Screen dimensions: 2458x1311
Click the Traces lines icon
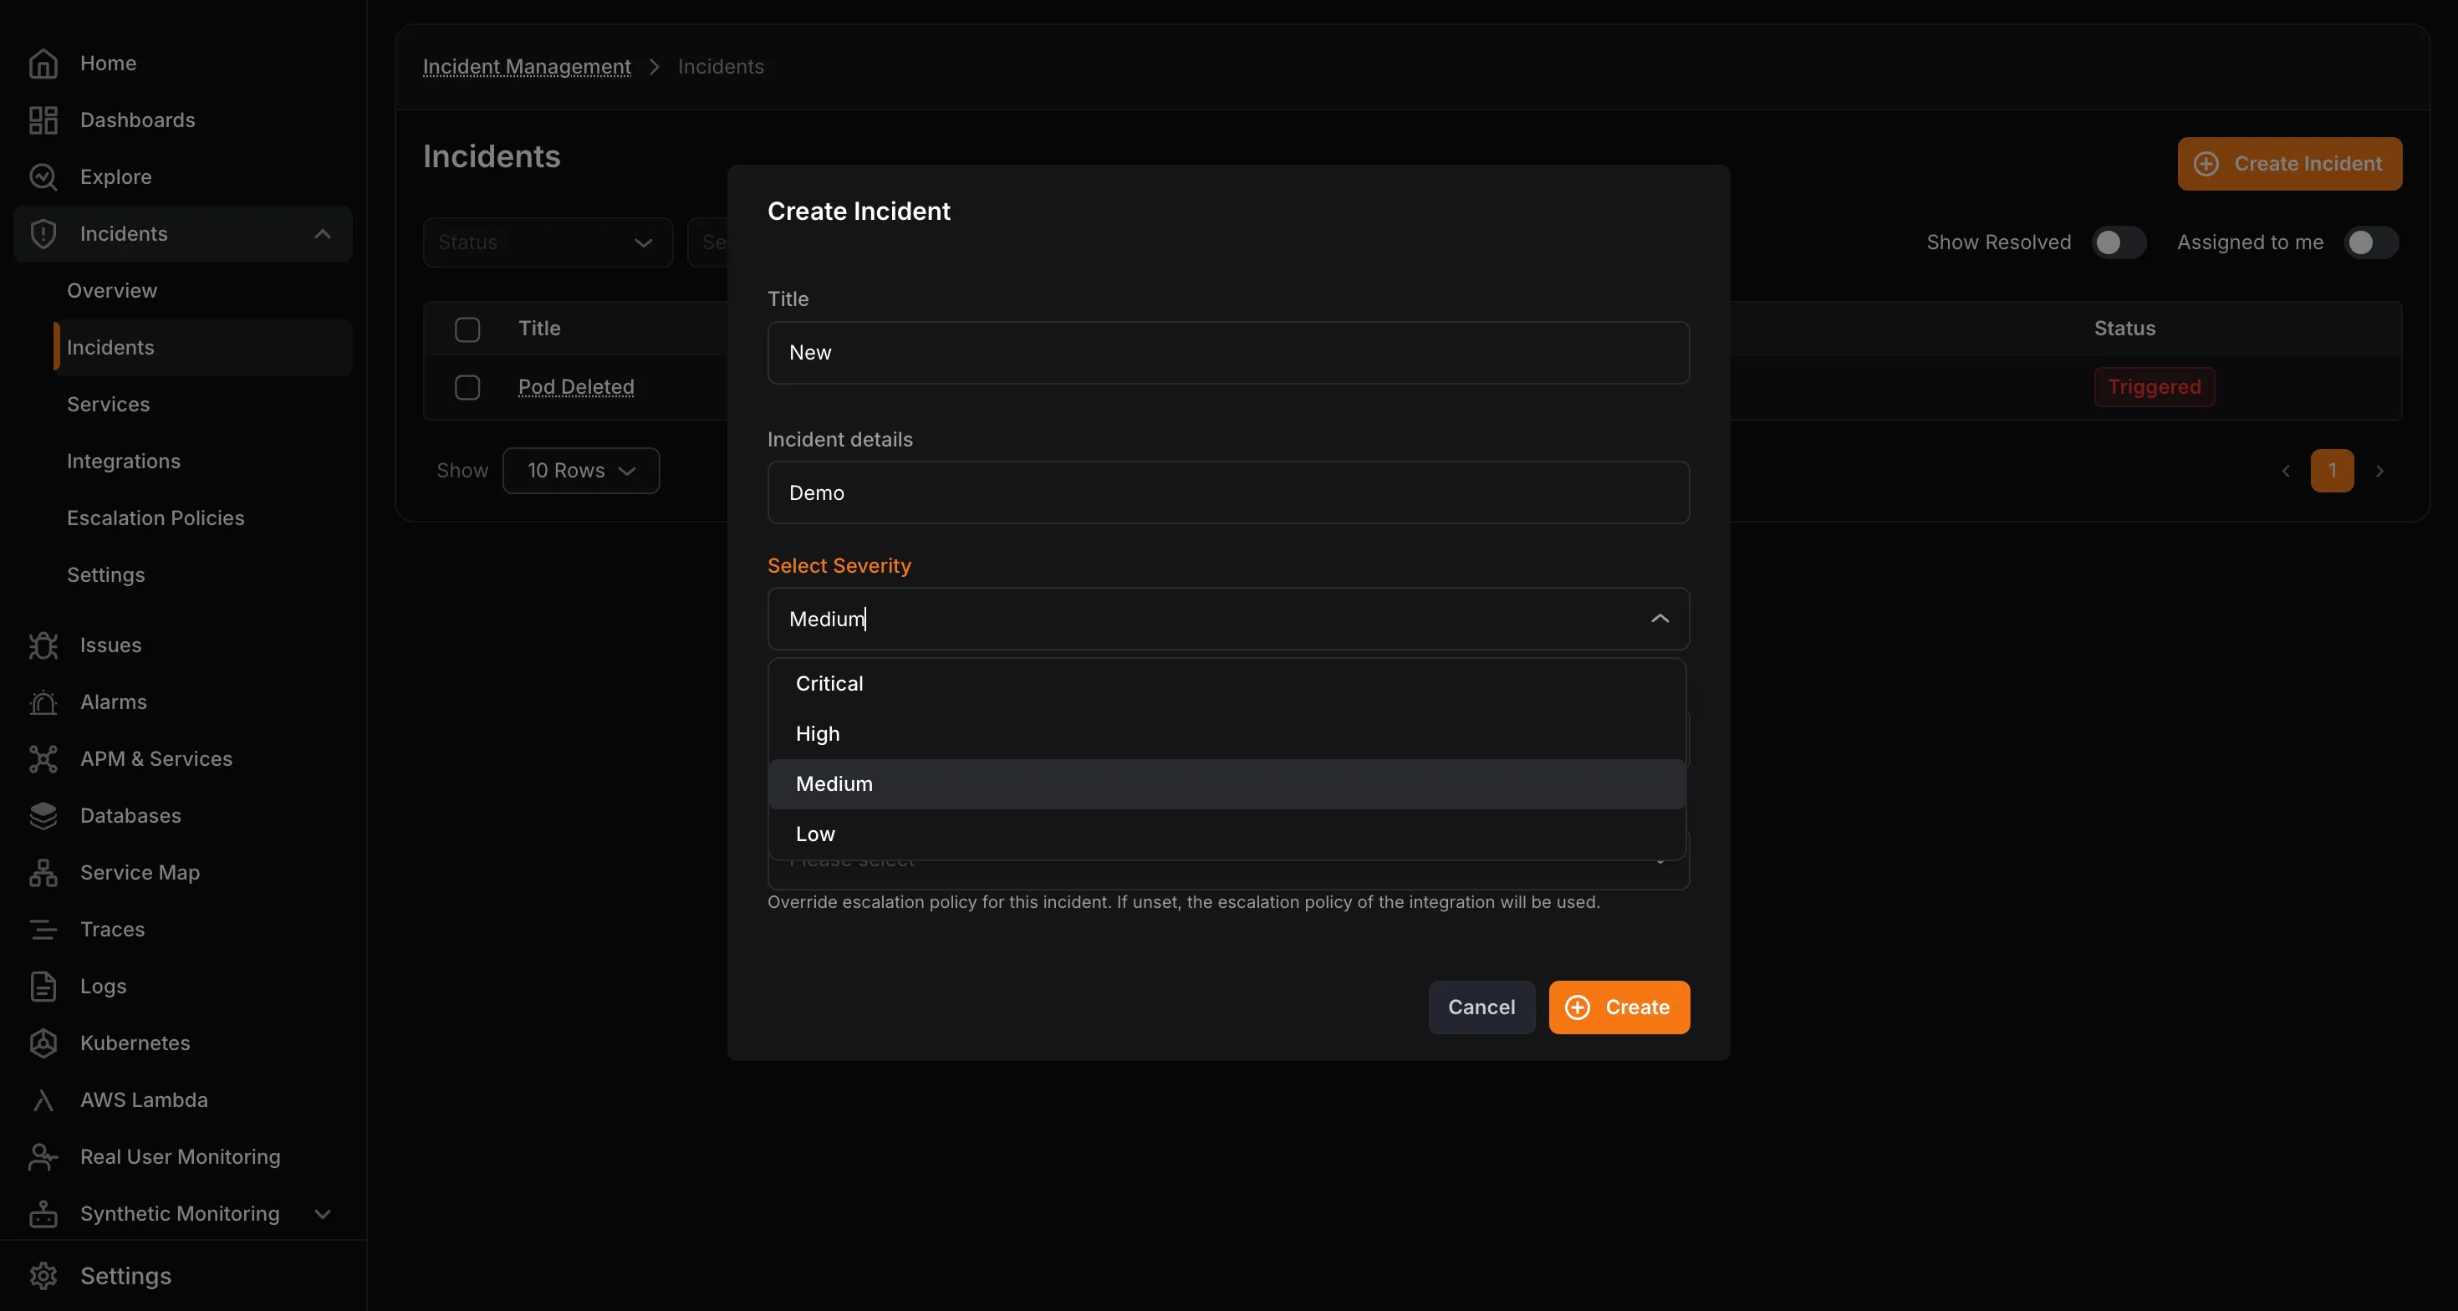(43, 930)
